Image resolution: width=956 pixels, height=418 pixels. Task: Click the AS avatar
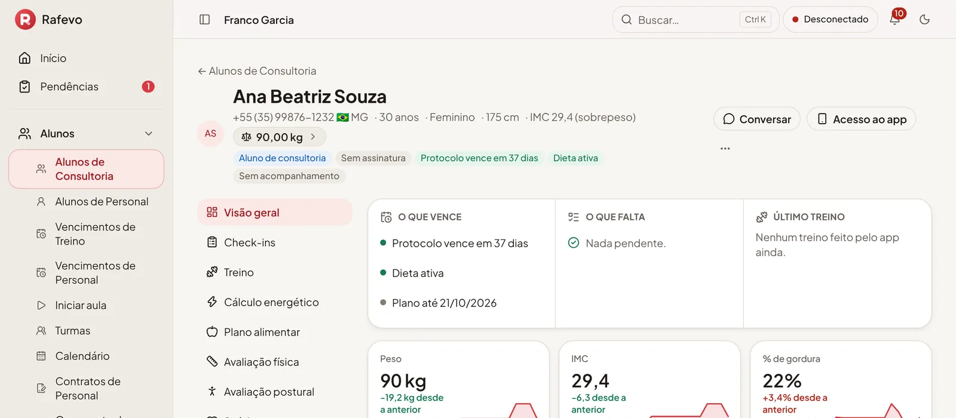[210, 133]
